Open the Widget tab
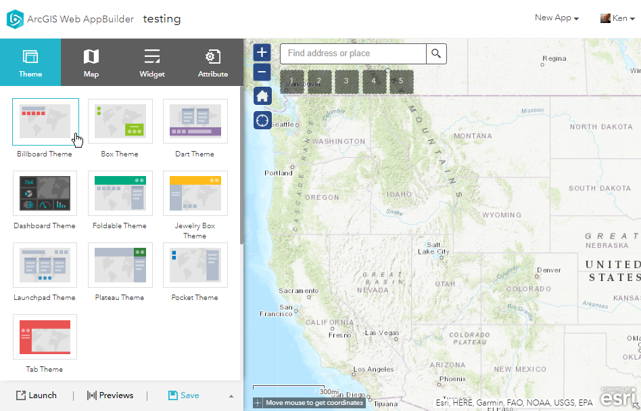The height and width of the screenshot is (411, 641). point(152,62)
